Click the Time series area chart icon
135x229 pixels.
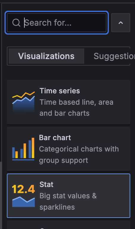coord(23,102)
